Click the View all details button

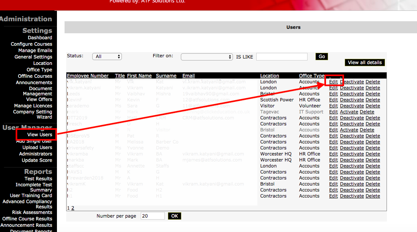tap(364, 63)
